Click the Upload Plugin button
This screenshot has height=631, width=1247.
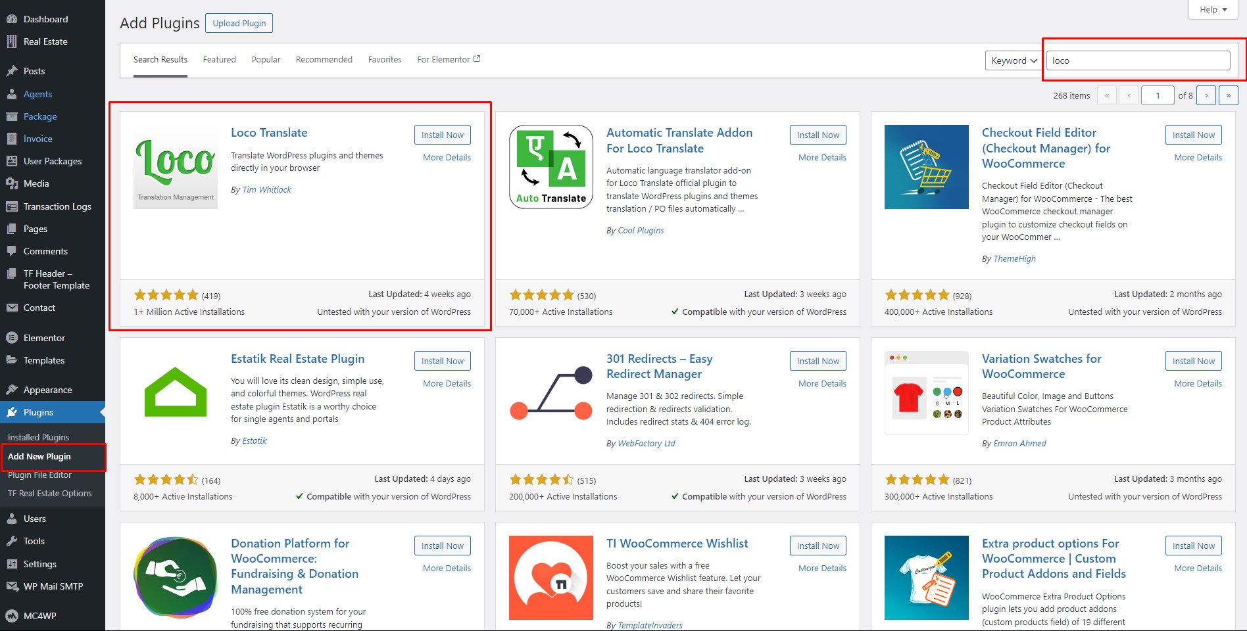tap(239, 23)
